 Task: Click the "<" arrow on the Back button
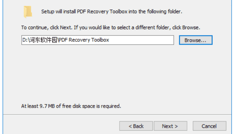click(x=130, y=126)
